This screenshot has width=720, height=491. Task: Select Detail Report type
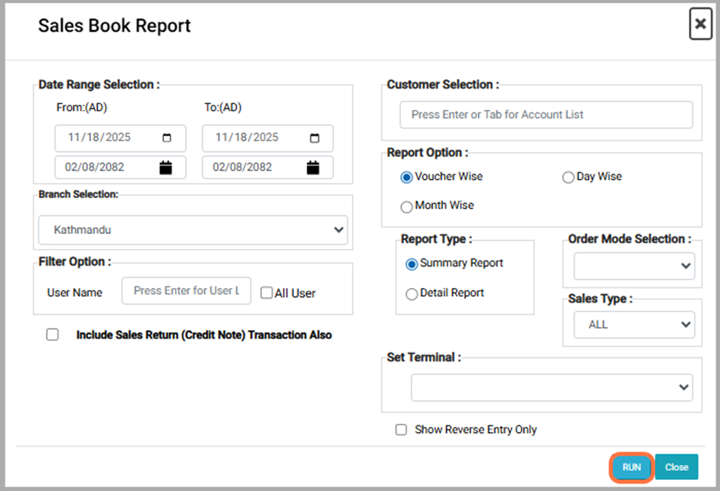pyautogui.click(x=411, y=294)
